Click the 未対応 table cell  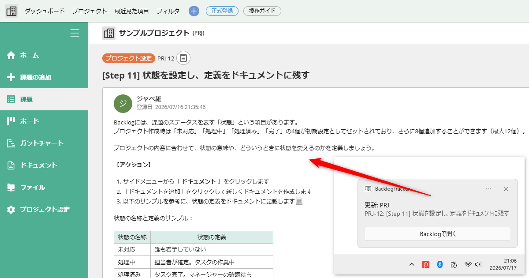coord(132,249)
